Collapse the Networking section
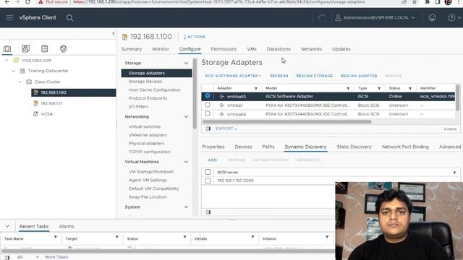 [x=186, y=117]
